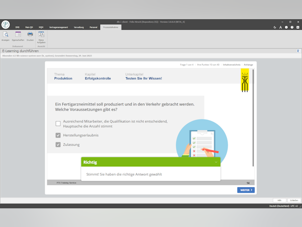Click the Richtig green header bar

[150, 162]
